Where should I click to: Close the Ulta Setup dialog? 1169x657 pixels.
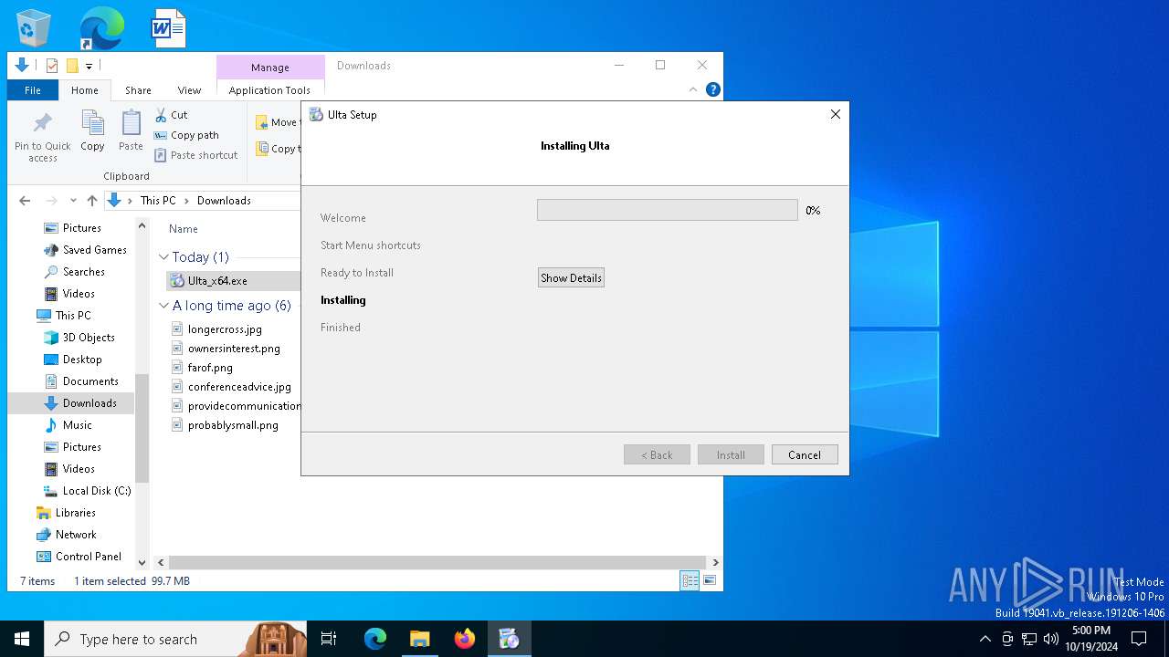click(835, 115)
